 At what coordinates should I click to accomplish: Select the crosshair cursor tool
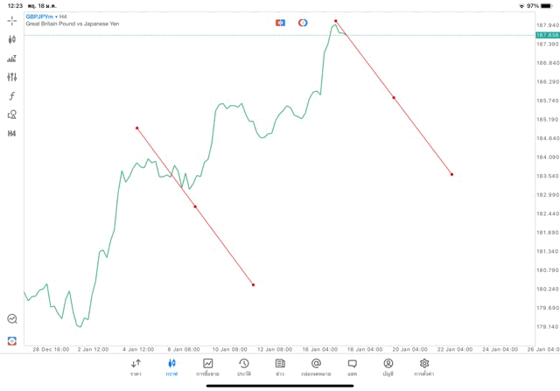(12, 20)
